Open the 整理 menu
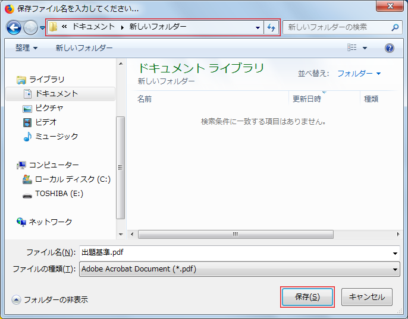 (x=26, y=48)
